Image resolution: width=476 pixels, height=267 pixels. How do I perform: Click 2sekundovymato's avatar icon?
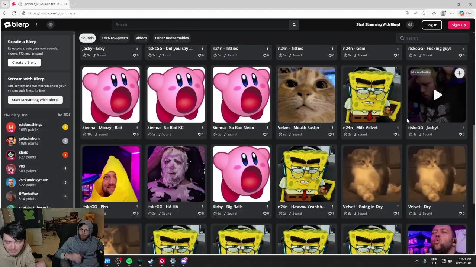click(x=11, y=182)
